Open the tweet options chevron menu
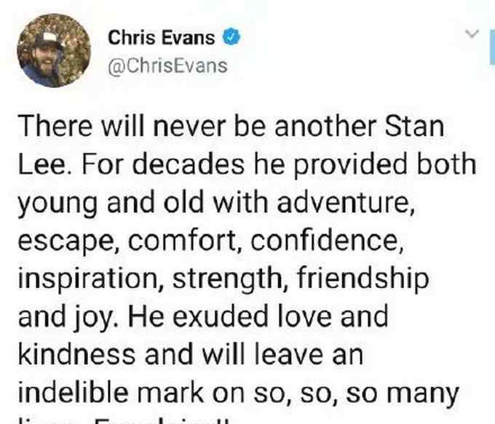Screen dimensions: 495x424 click(x=472, y=33)
